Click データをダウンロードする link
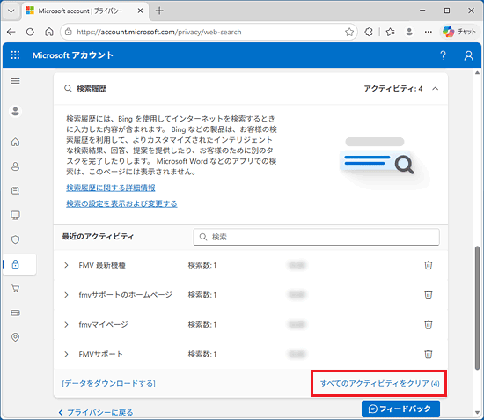The width and height of the screenshot is (484, 420). pos(108,384)
